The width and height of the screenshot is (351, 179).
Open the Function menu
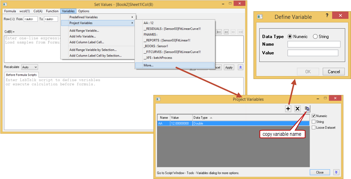pos(52,11)
